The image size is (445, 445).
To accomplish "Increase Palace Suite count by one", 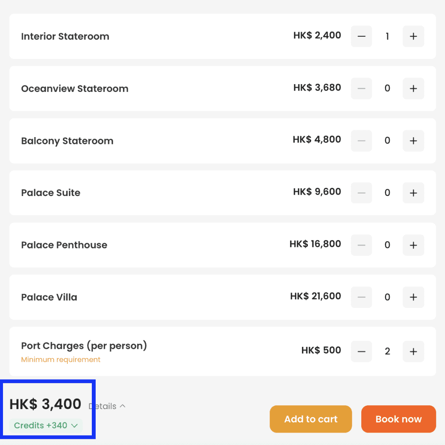I will click(x=413, y=193).
